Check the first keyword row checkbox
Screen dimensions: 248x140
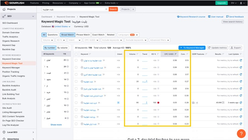[76, 60]
